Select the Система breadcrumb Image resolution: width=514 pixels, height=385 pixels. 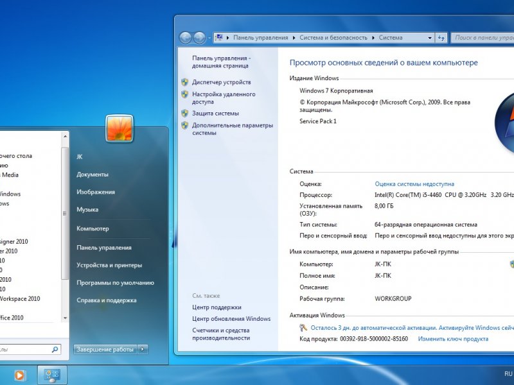(x=391, y=38)
